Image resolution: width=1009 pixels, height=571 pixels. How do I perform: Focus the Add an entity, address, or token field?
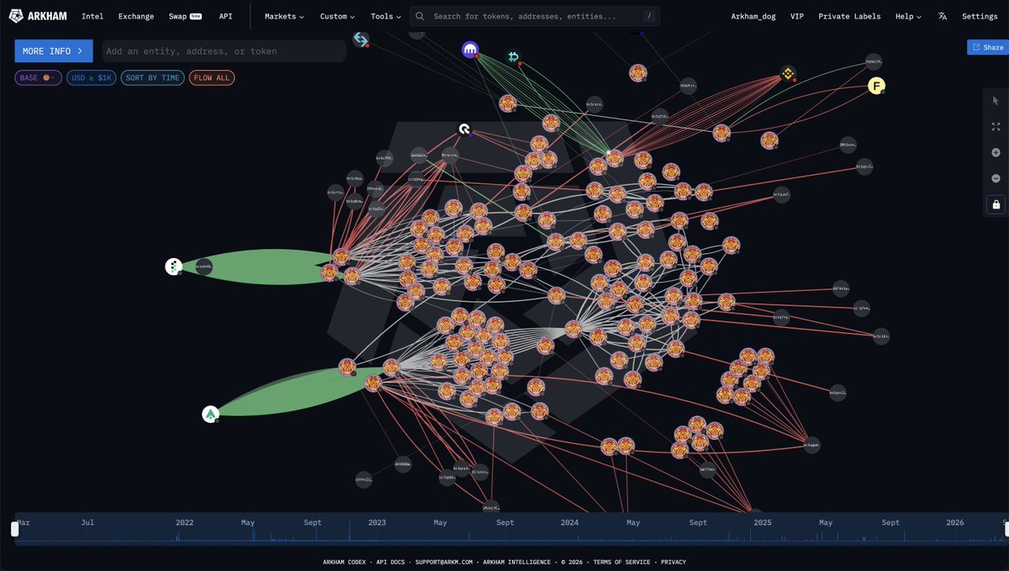tap(224, 50)
